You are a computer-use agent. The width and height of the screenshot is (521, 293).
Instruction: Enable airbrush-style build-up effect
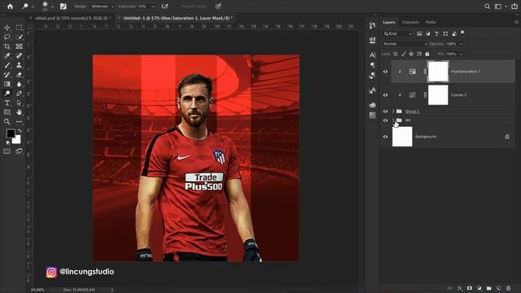point(164,6)
